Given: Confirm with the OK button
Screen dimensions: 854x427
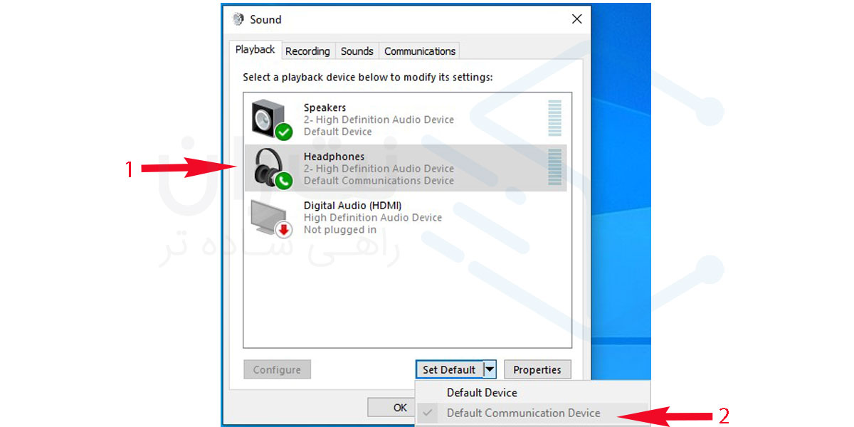Looking at the screenshot, I should click(x=400, y=408).
